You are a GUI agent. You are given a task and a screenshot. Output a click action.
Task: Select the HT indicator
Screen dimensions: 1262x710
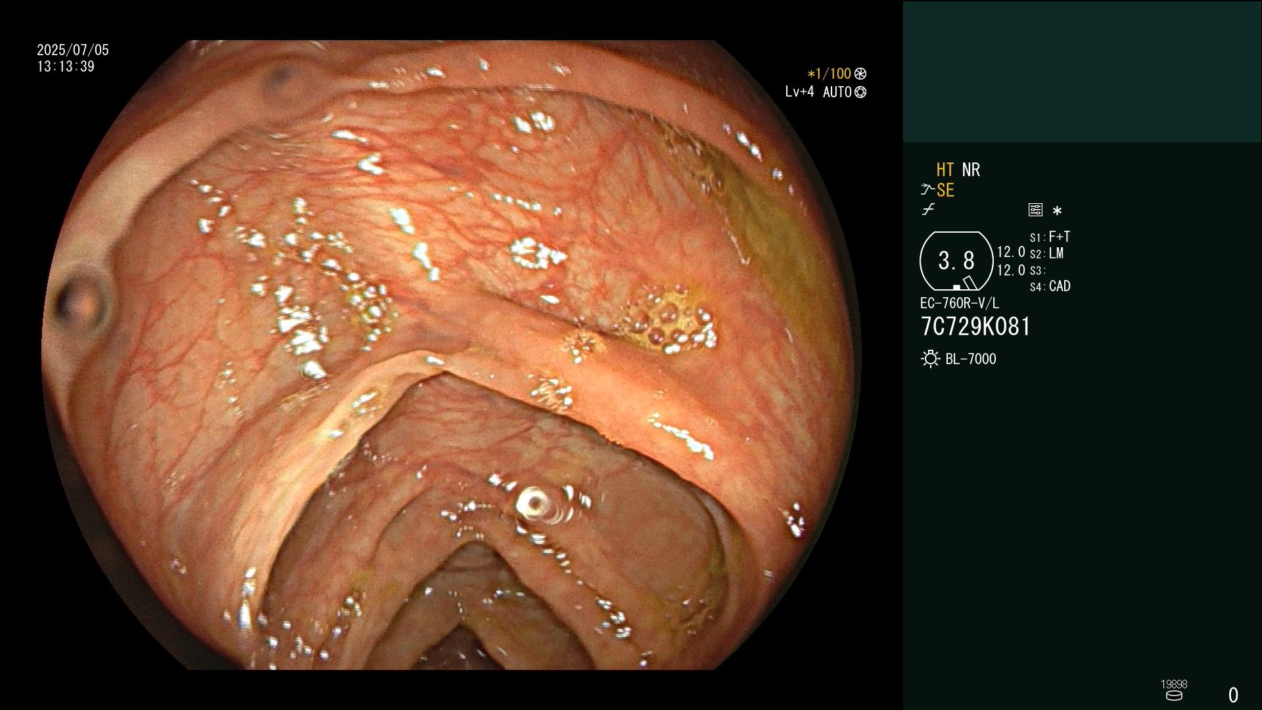click(x=945, y=170)
